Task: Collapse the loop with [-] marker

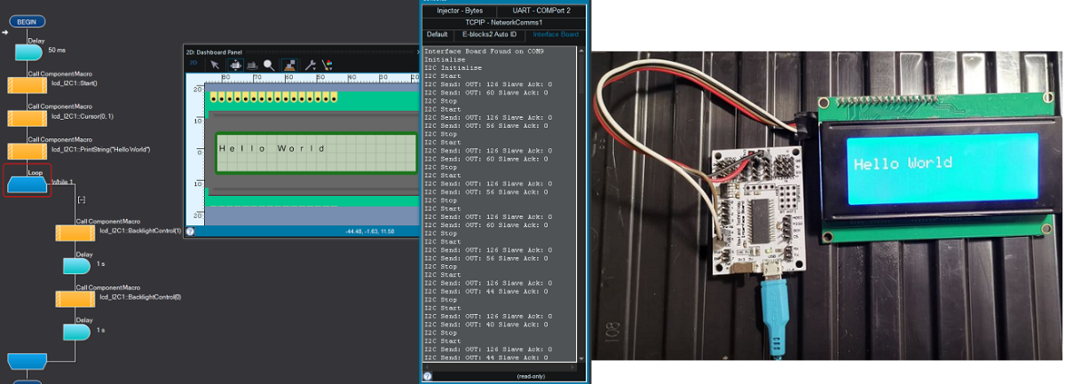Action: [x=82, y=201]
